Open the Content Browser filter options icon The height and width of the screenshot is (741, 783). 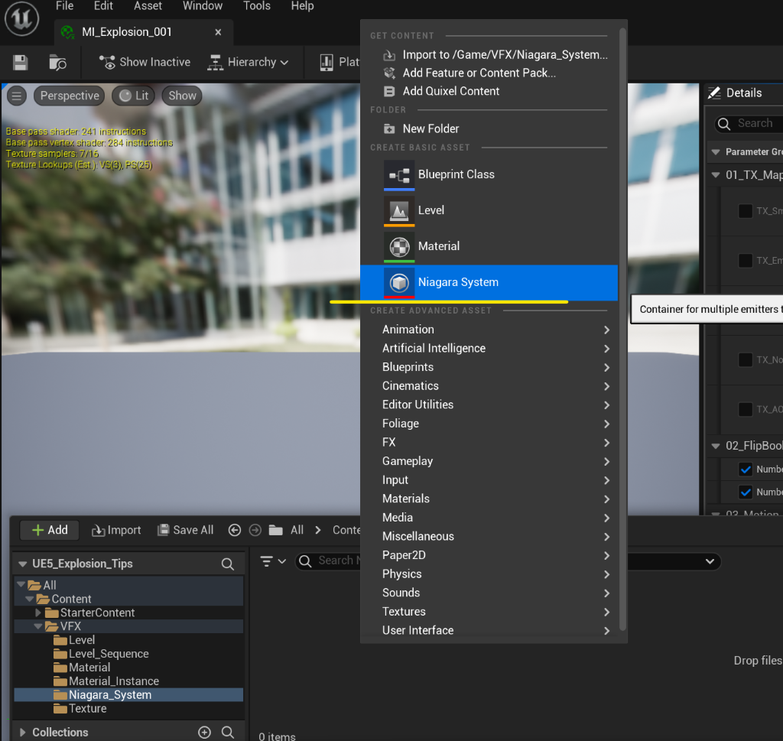pos(273,561)
